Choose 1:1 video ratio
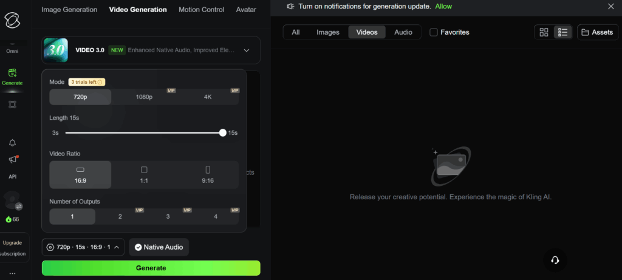This screenshot has width=622, height=280. [144, 175]
